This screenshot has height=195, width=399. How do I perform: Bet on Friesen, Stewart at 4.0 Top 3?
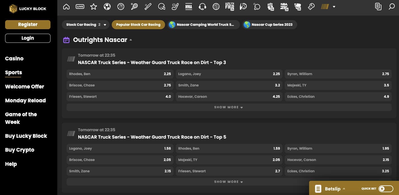click(x=120, y=97)
